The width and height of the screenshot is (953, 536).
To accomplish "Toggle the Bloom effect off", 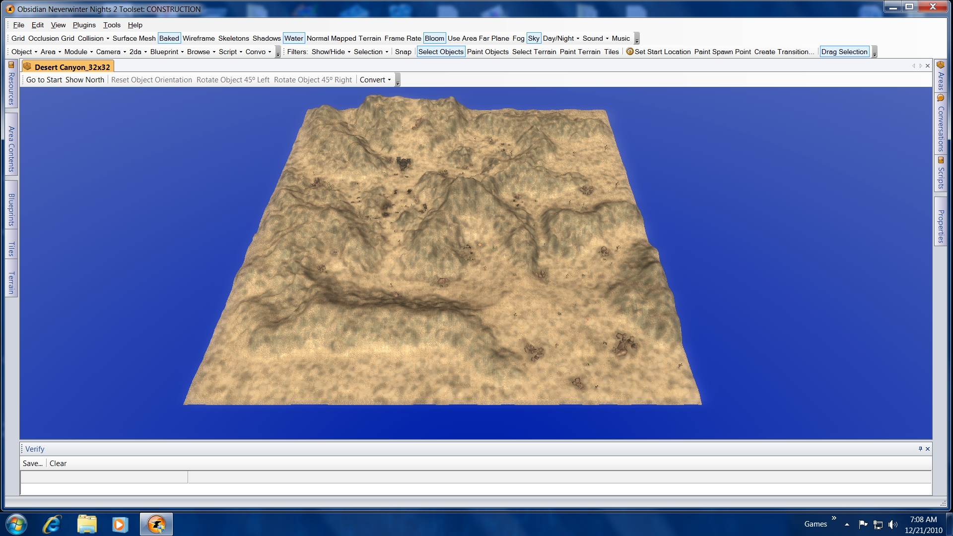I will click(x=434, y=38).
